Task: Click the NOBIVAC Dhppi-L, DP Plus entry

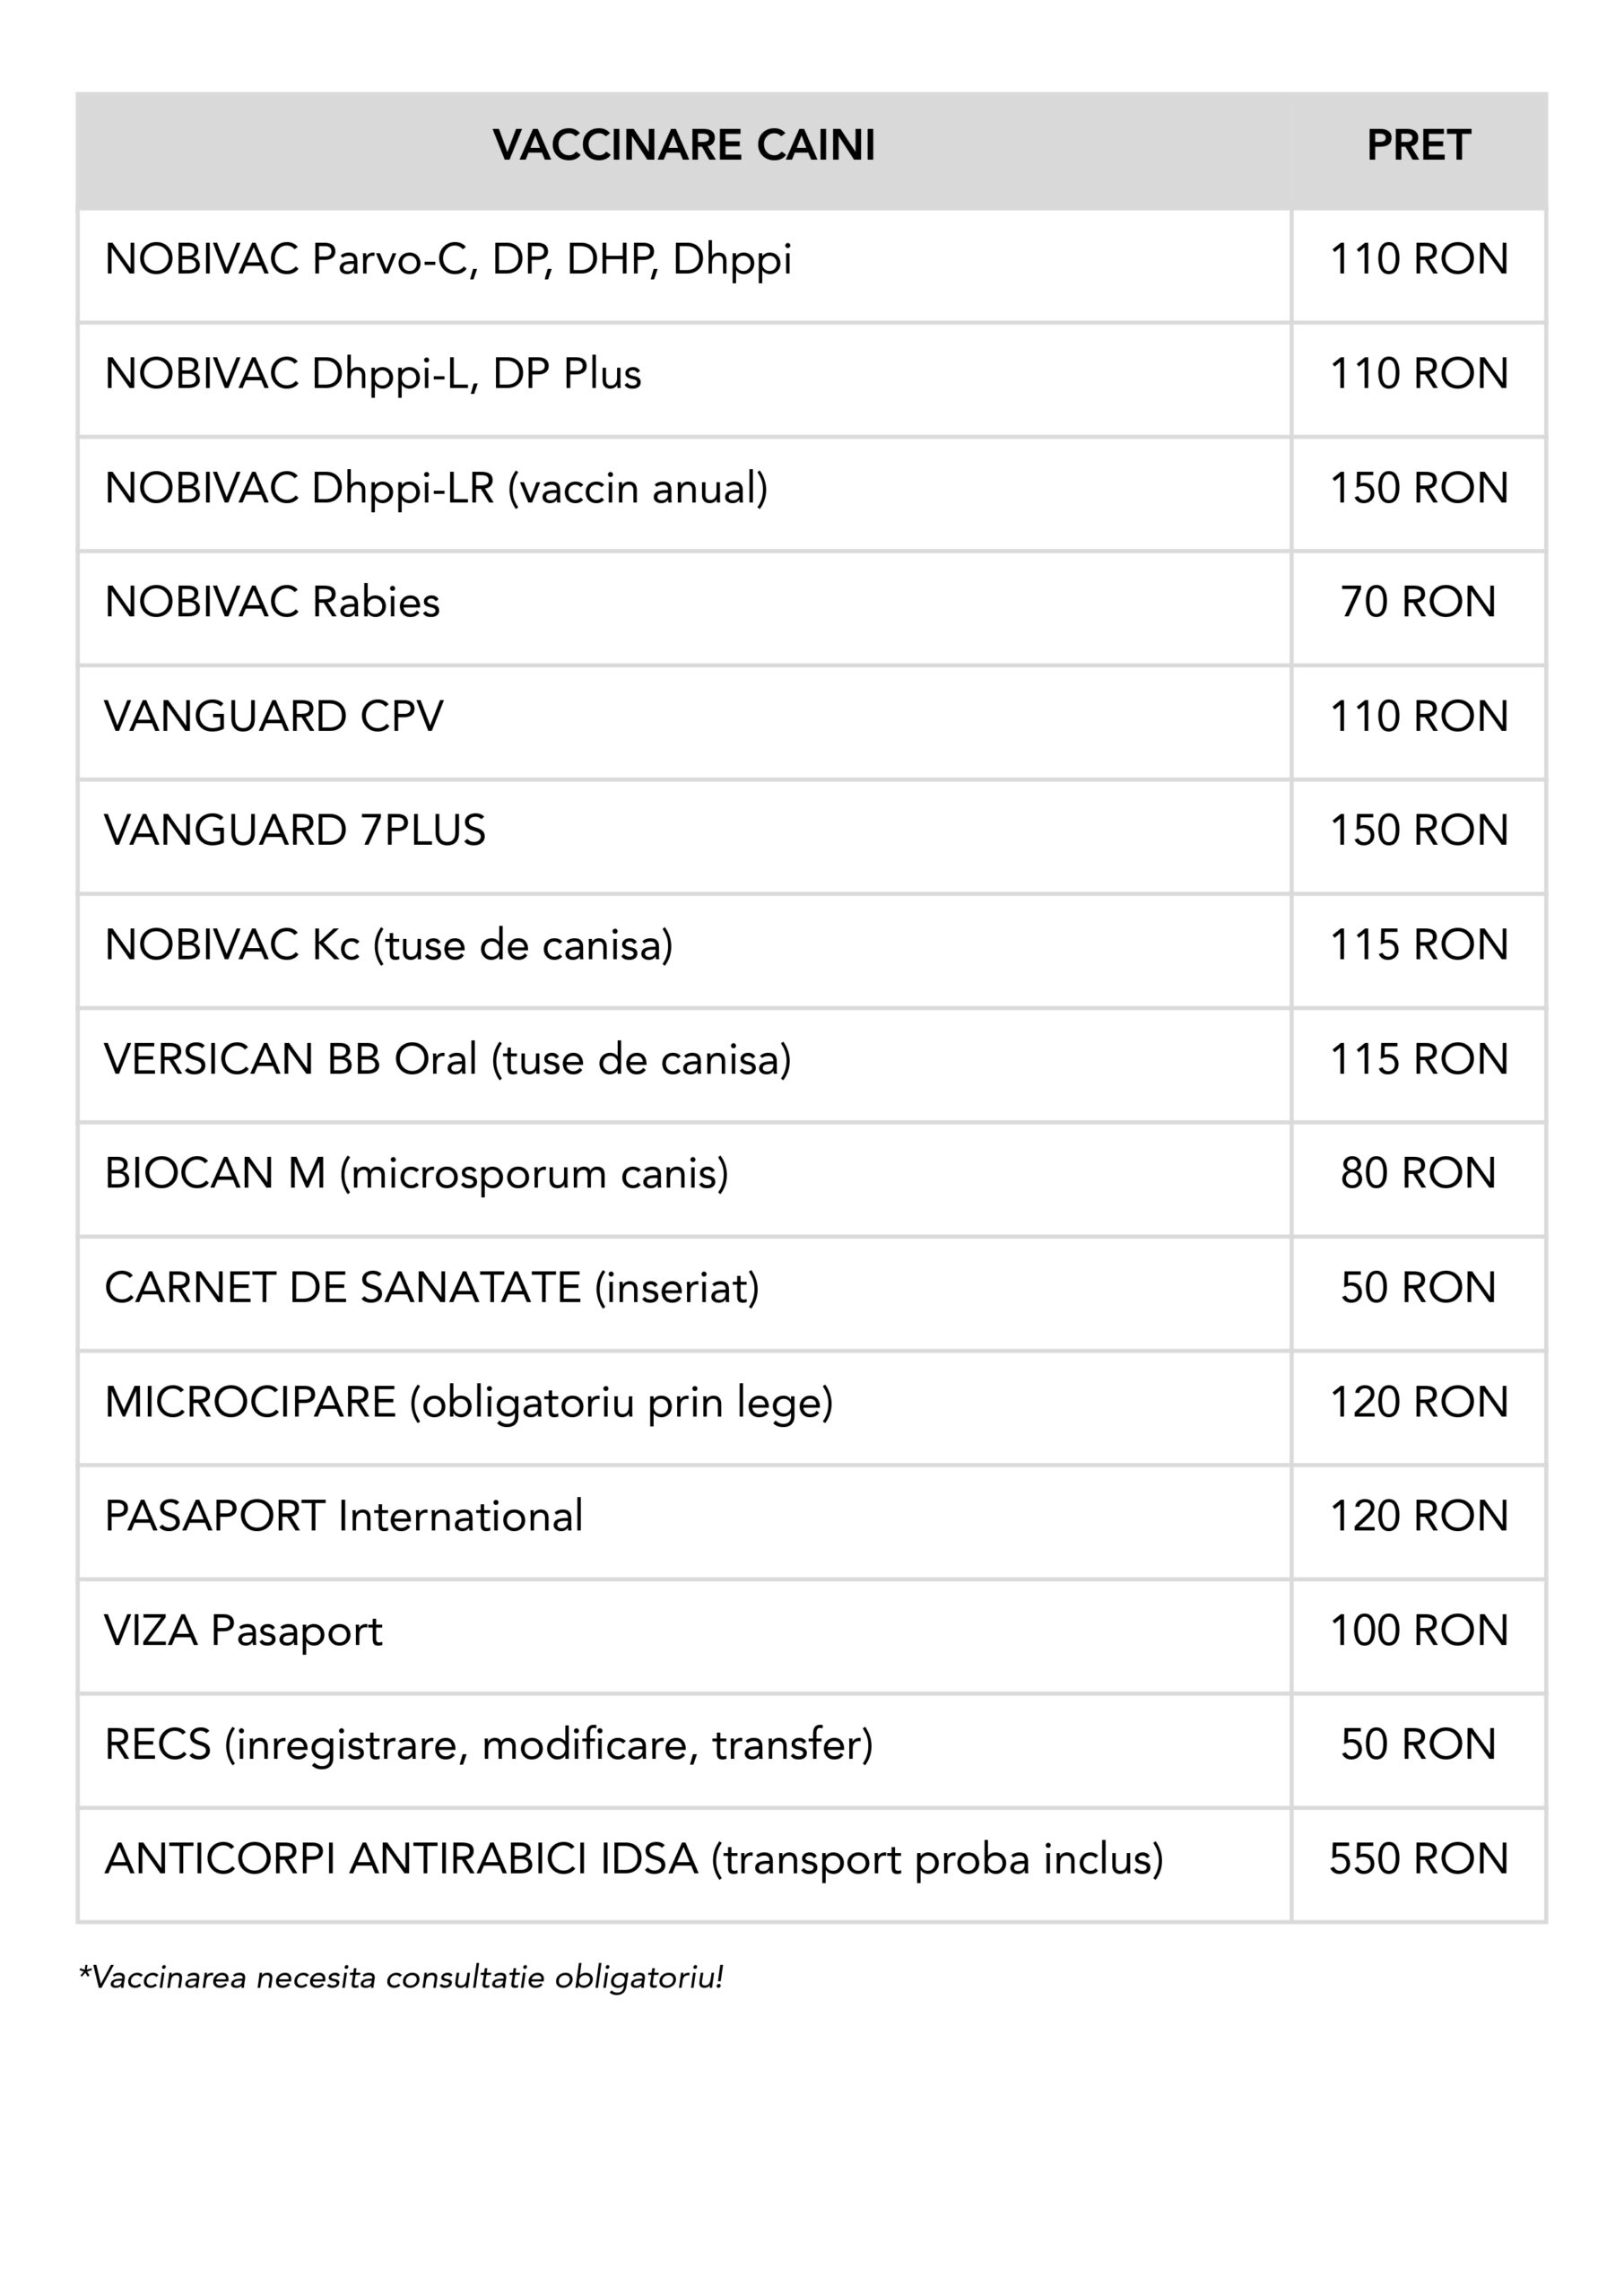Action: 373,374
